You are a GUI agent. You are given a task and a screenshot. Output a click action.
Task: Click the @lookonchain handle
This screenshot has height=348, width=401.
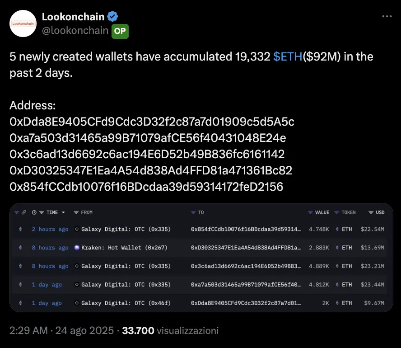pyautogui.click(x=76, y=30)
